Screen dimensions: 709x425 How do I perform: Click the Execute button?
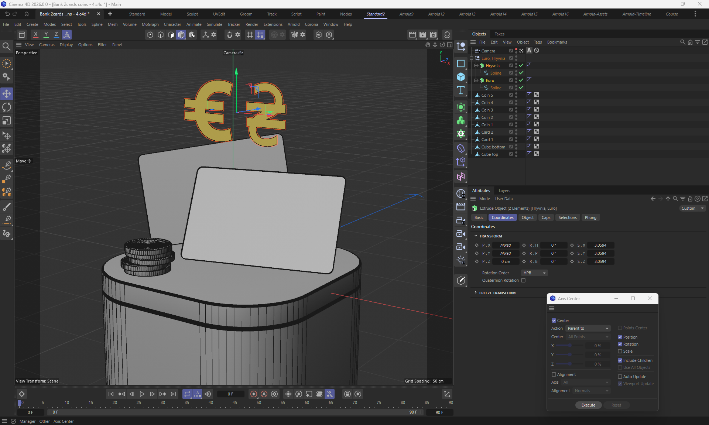(x=588, y=405)
